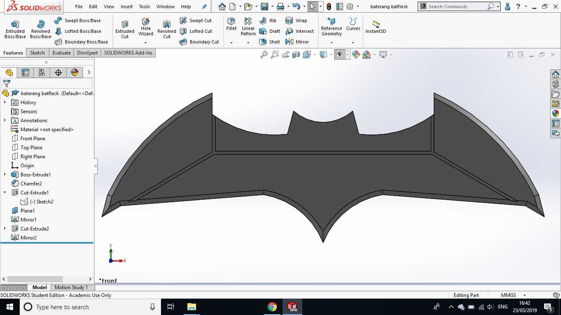Switch to the DimXpertManager panel tab
Image resolution: width=561 pixels, height=315 pixels.
pyautogui.click(x=58, y=73)
